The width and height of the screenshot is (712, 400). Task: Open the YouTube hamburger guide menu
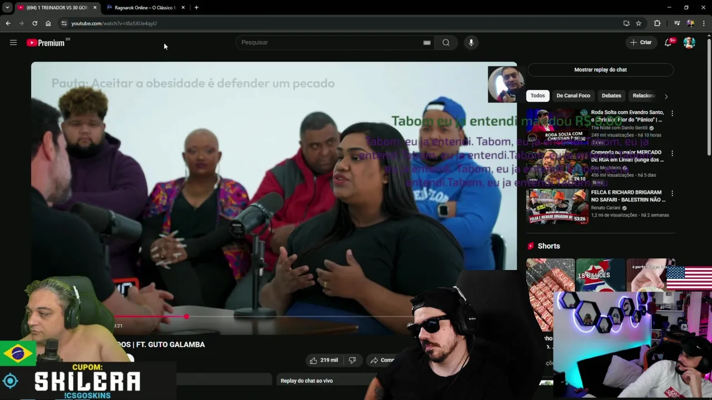(x=13, y=42)
